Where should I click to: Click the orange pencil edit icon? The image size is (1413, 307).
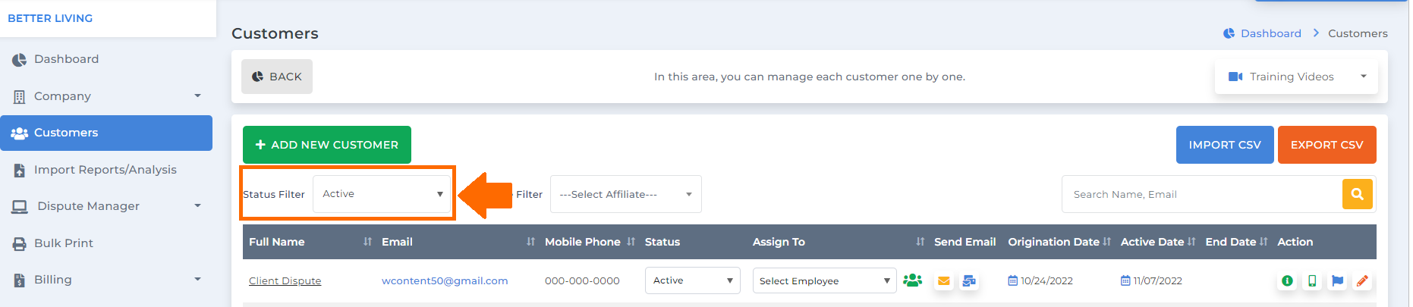pyautogui.click(x=1362, y=280)
